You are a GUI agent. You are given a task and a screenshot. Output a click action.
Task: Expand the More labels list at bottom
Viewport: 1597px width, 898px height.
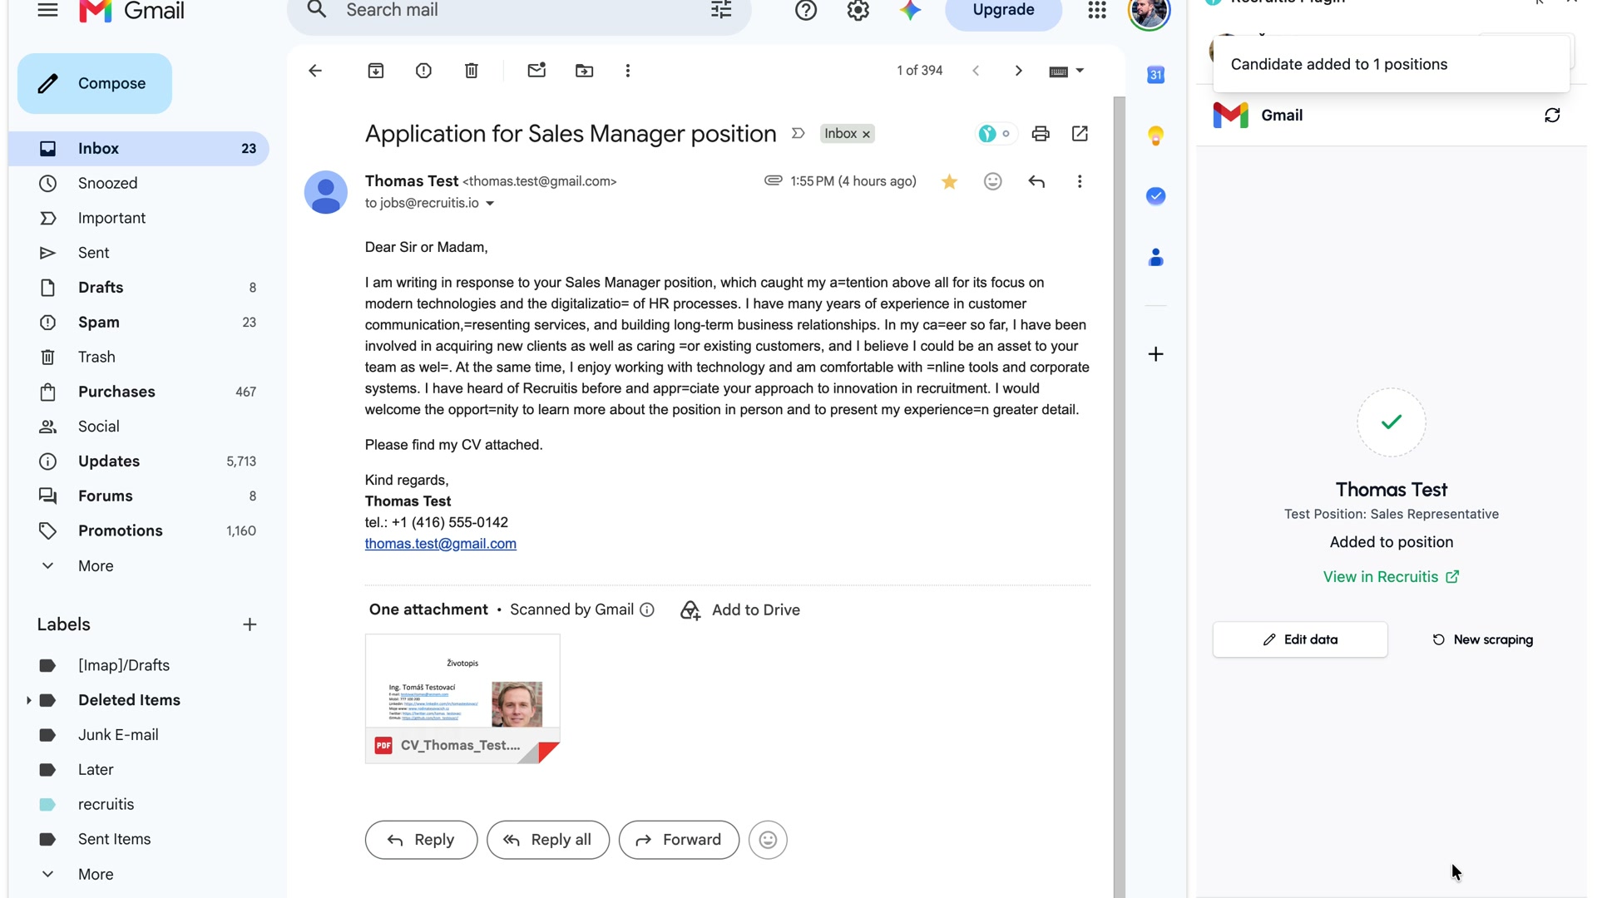pyautogui.click(x=96, y=874)
